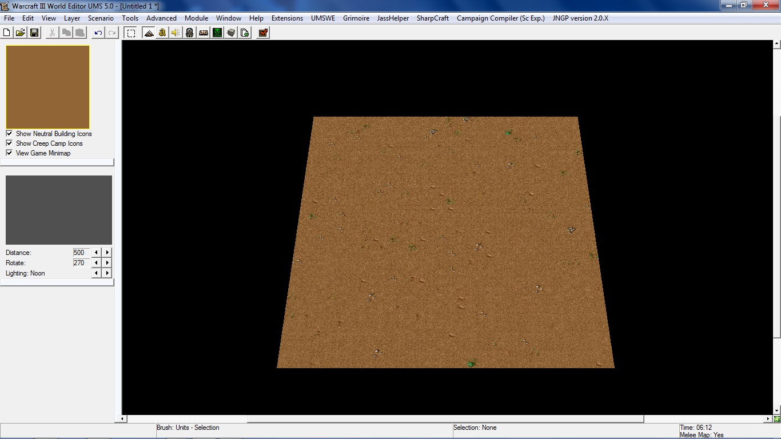The height and width of the screenshot is (439, 781).
Task: Decrease Rotate value with left arrow
Action: [96, 263]
